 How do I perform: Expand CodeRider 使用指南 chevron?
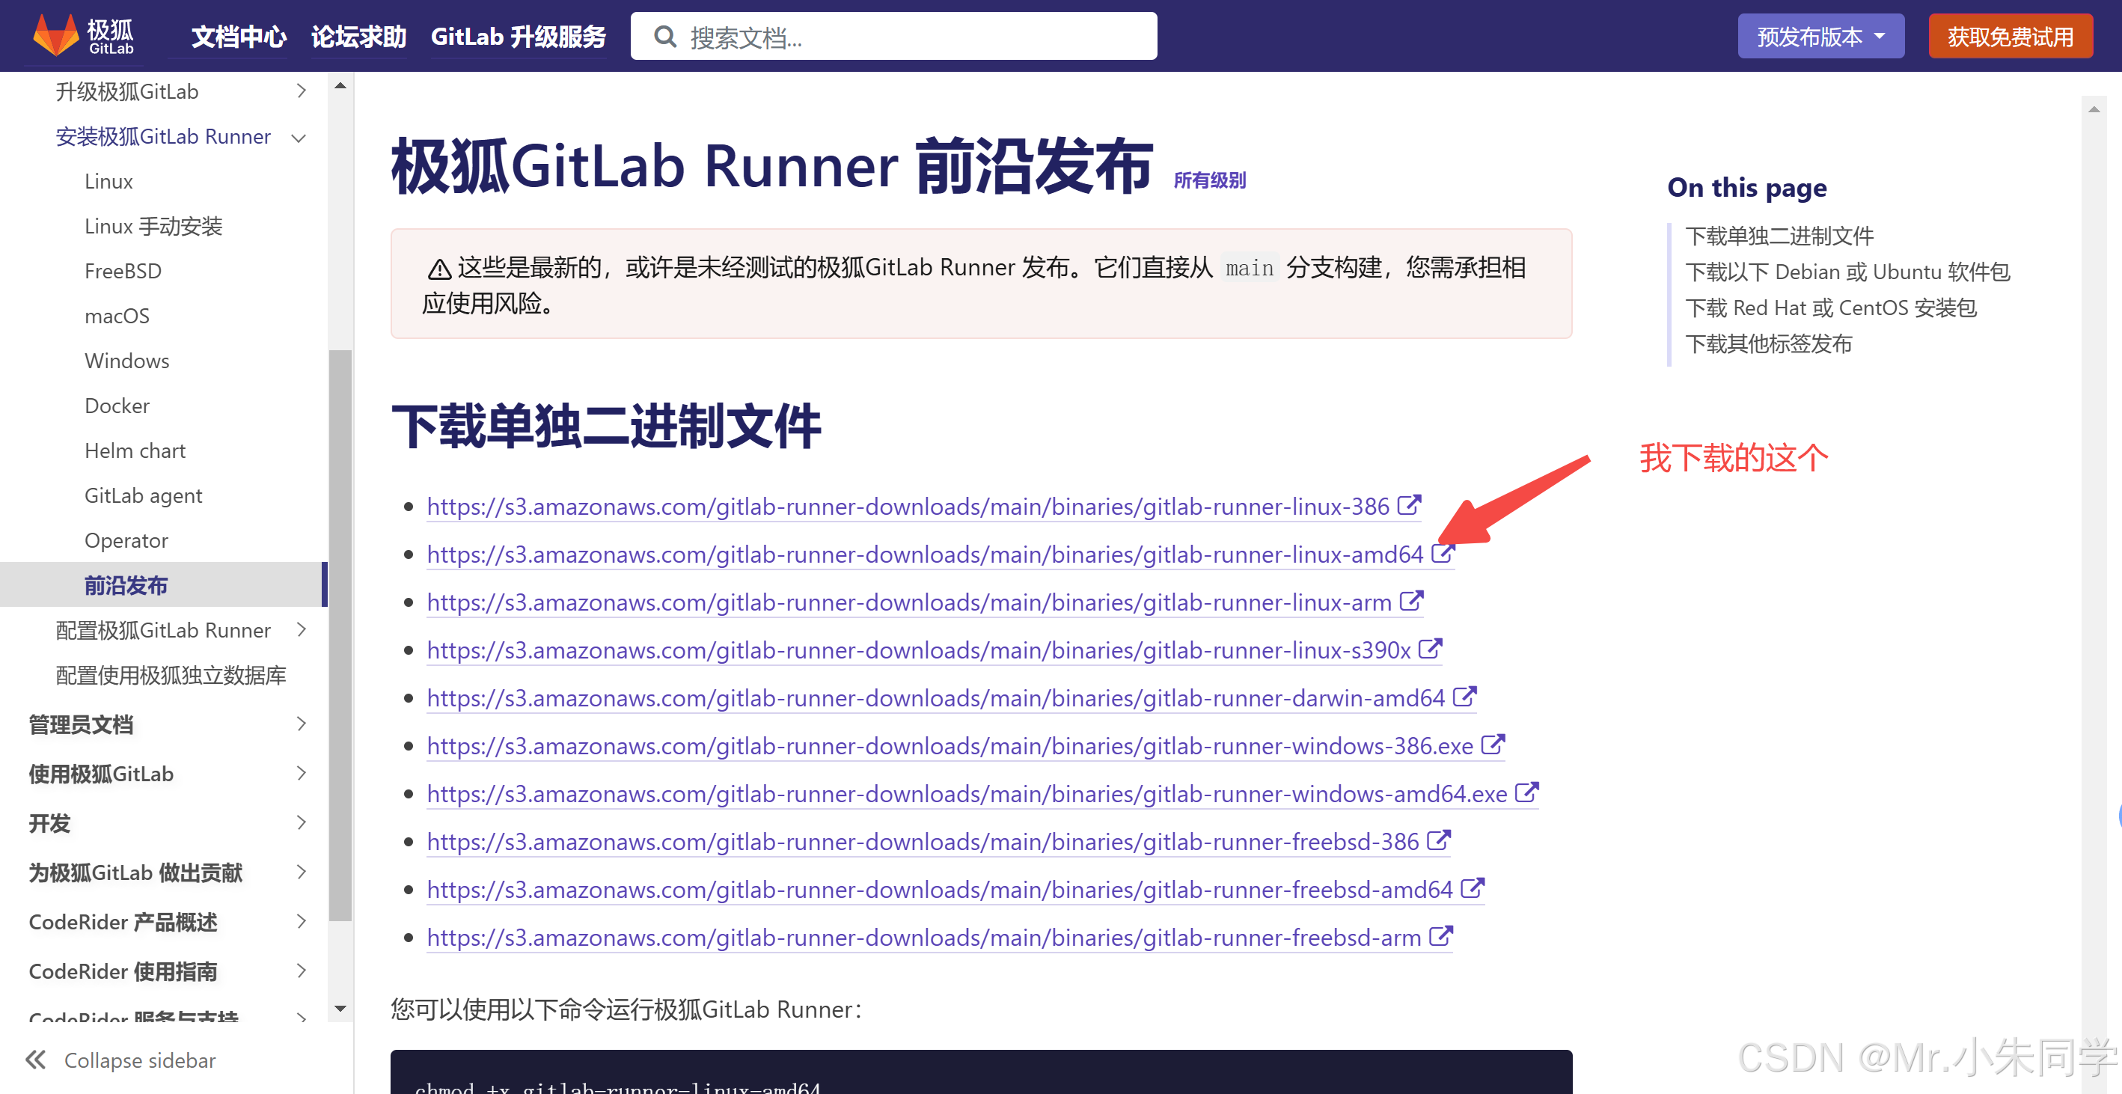(x=301, y=971)
